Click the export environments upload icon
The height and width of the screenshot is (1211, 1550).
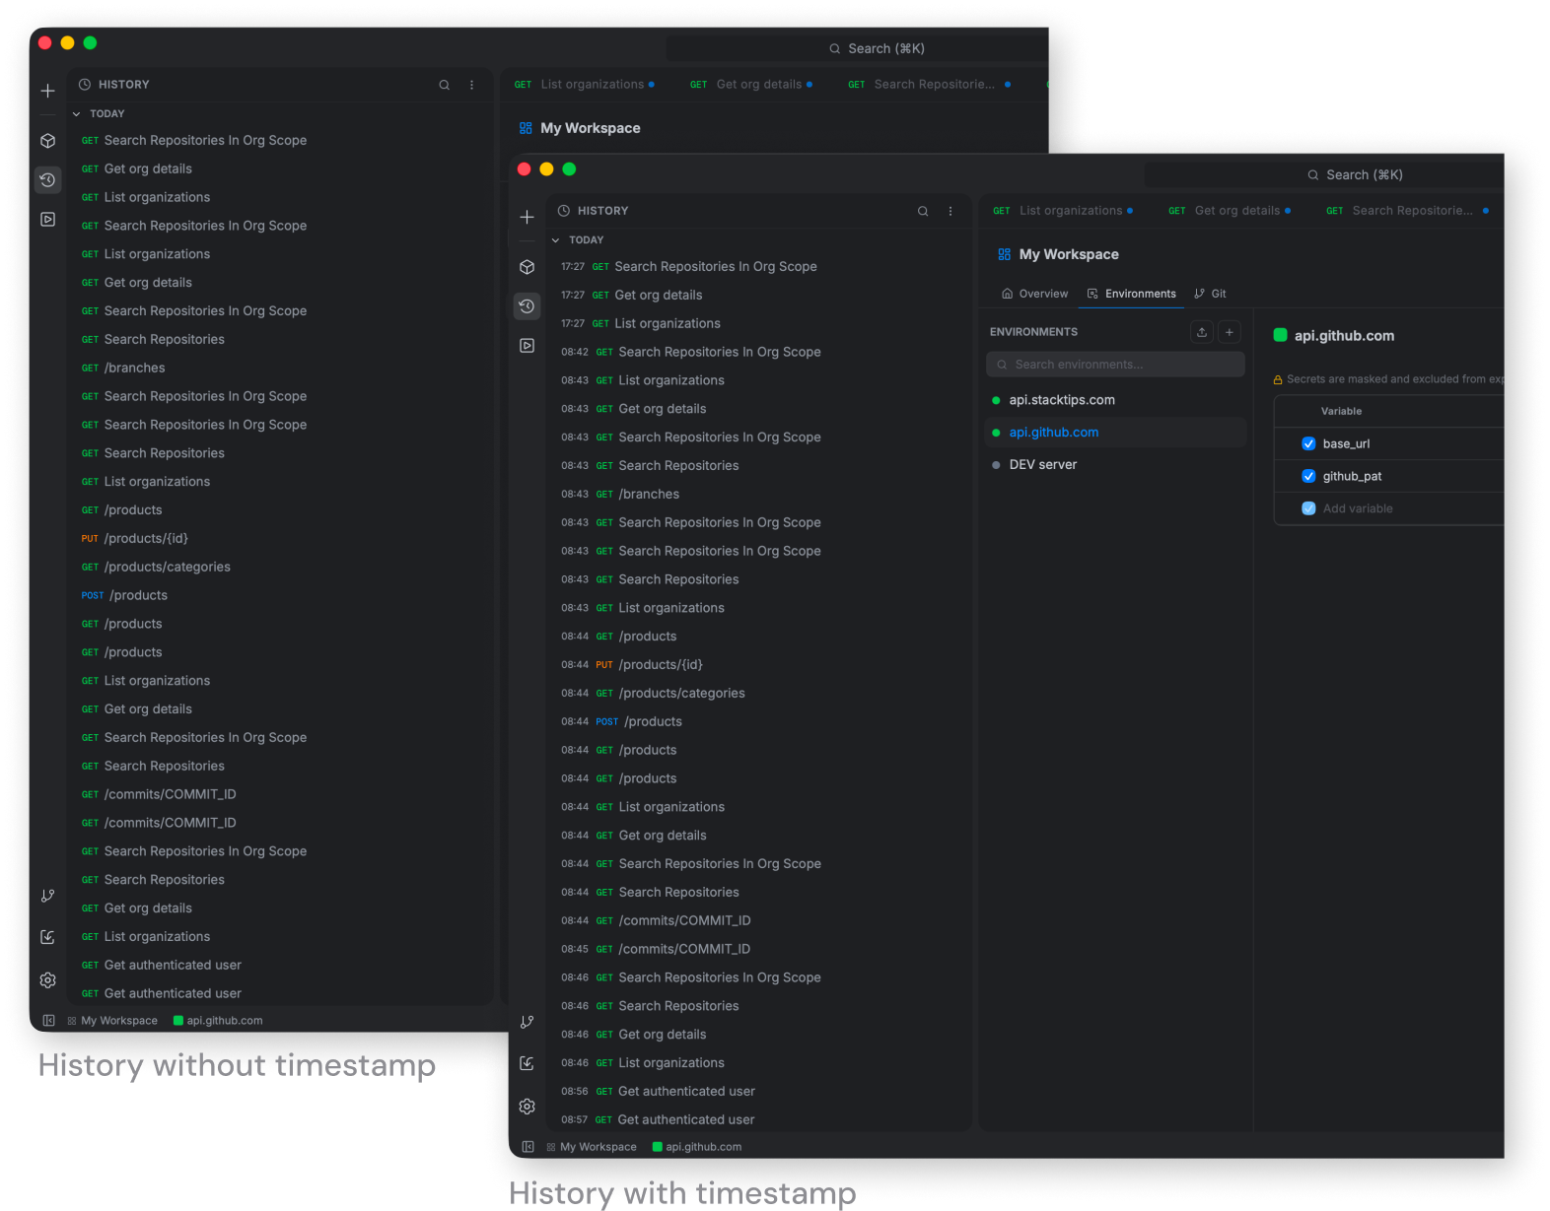[1202, 332]
